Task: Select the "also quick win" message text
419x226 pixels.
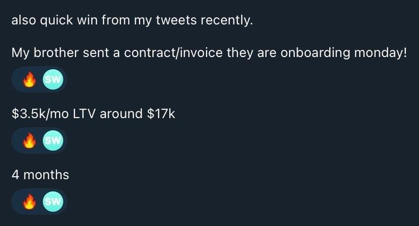Action: click(132, 21)
